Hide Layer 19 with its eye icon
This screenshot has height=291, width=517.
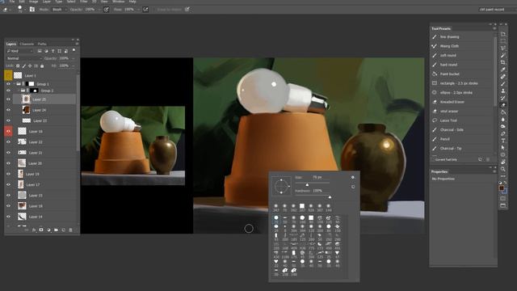(x=9, y=174)
